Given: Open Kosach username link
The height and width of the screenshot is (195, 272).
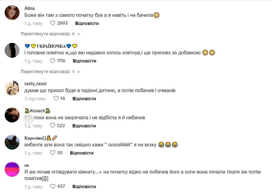Looking at the screenshot, I should coord(38,111).
